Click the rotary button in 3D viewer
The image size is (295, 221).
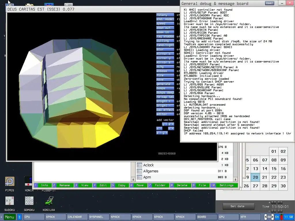tap(165, 15)
